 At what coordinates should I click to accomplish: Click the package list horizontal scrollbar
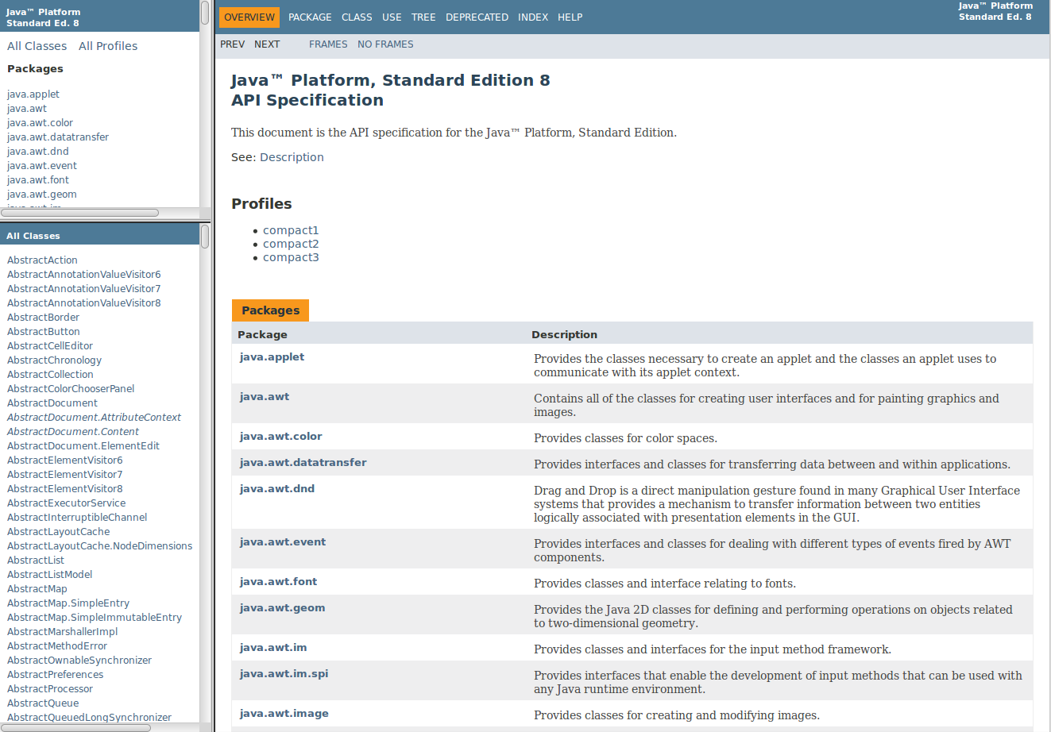79,213
